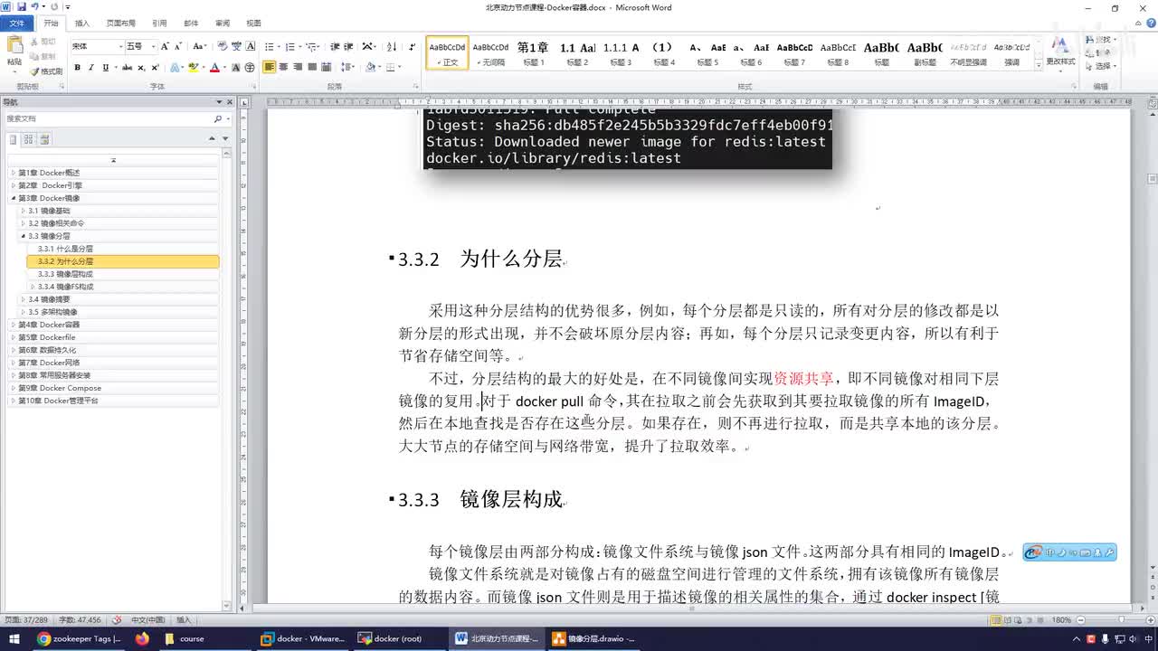
Task: Click the Save icon in quick access toolbar
Action: (x=21, y=6)
